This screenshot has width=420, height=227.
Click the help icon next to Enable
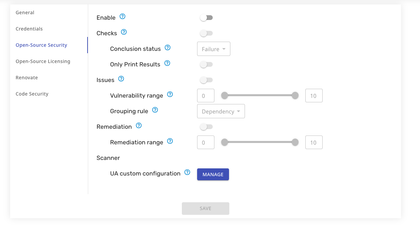[123, 17]
